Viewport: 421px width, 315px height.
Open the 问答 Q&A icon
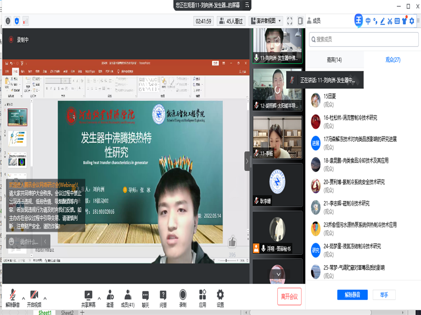(164, 295)
